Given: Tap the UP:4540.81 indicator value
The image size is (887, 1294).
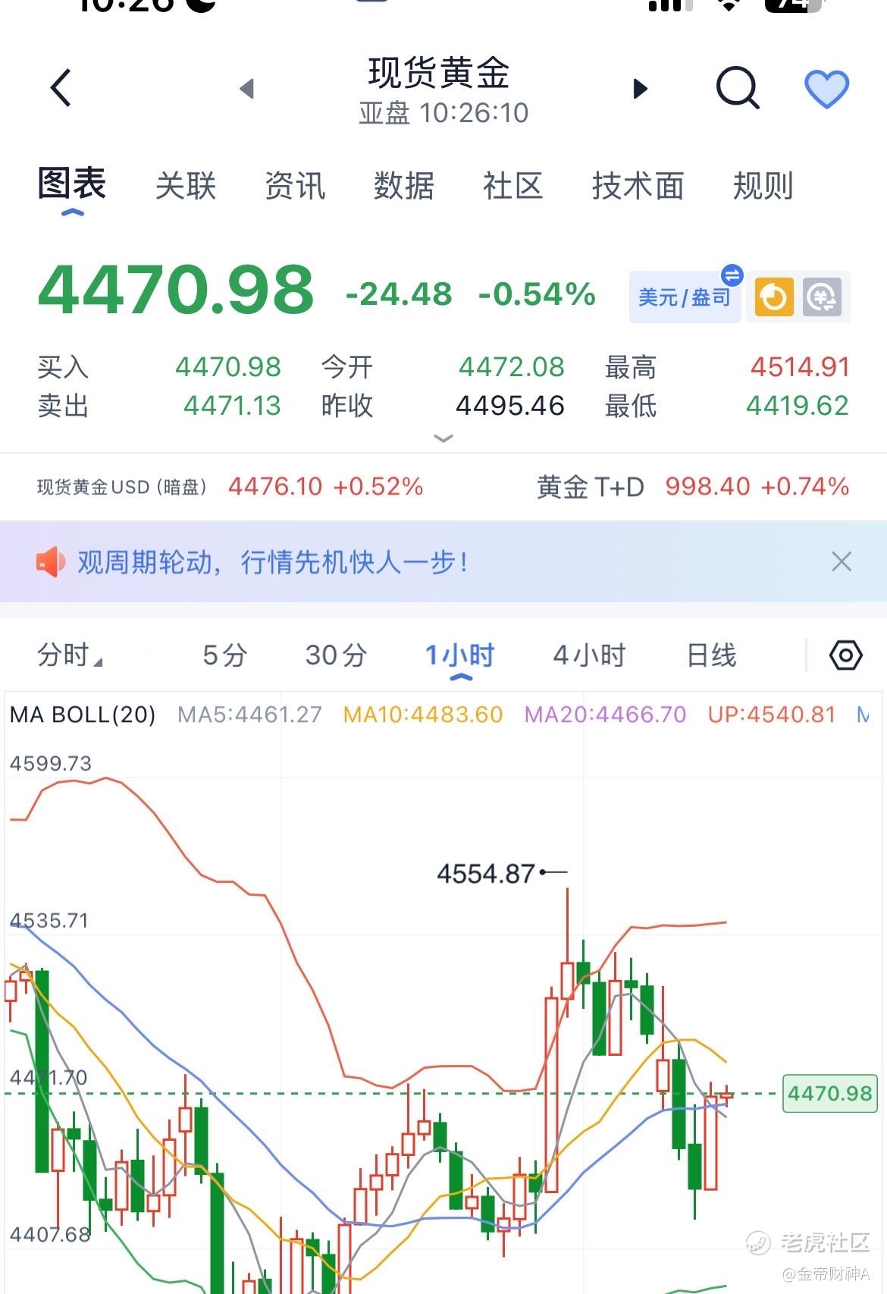Looking at the screenshot, I should 772,715.
